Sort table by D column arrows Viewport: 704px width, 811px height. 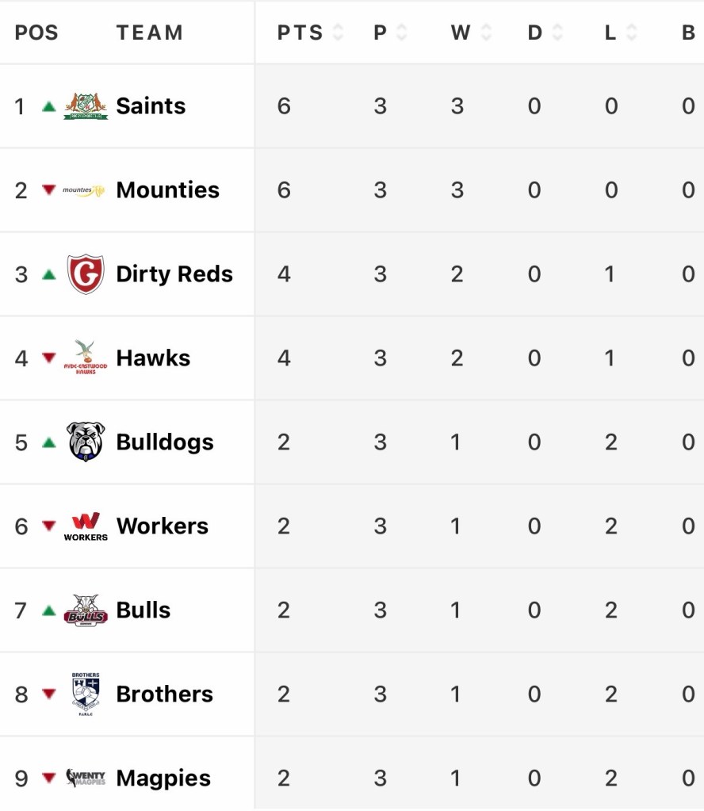click(557, 33)
